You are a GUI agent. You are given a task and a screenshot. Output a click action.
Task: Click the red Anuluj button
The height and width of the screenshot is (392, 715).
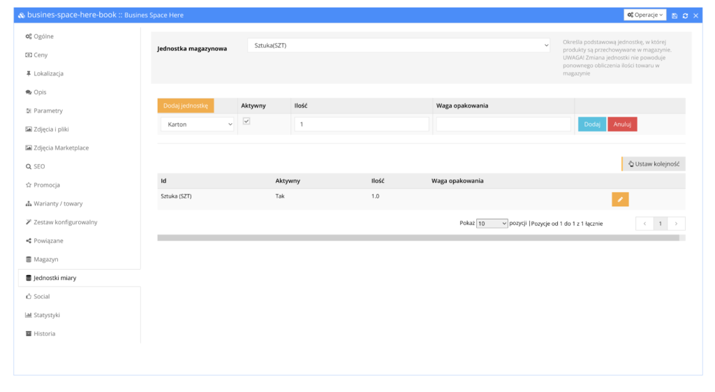[x=621, y=124]
